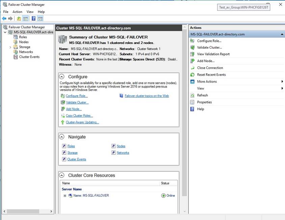Open Add Node from the Actions pane
The width and height of the screenshot is (285, 220).
[206, 61]
